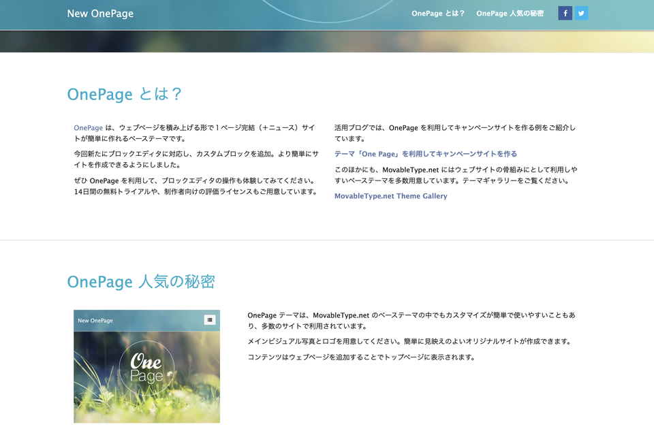Open the OnePage link in first paragraph
Viewport: 654px width, 431px height.
click(x=88, y=127)
